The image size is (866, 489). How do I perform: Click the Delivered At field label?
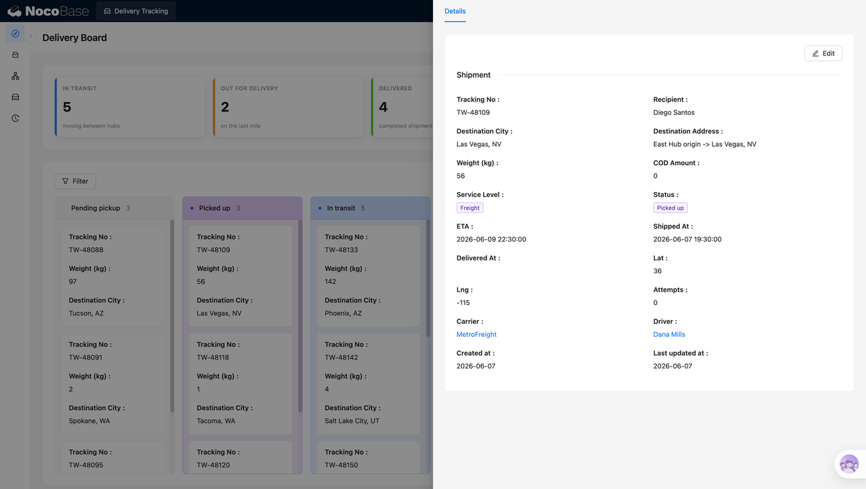click(x=478, y=258)
